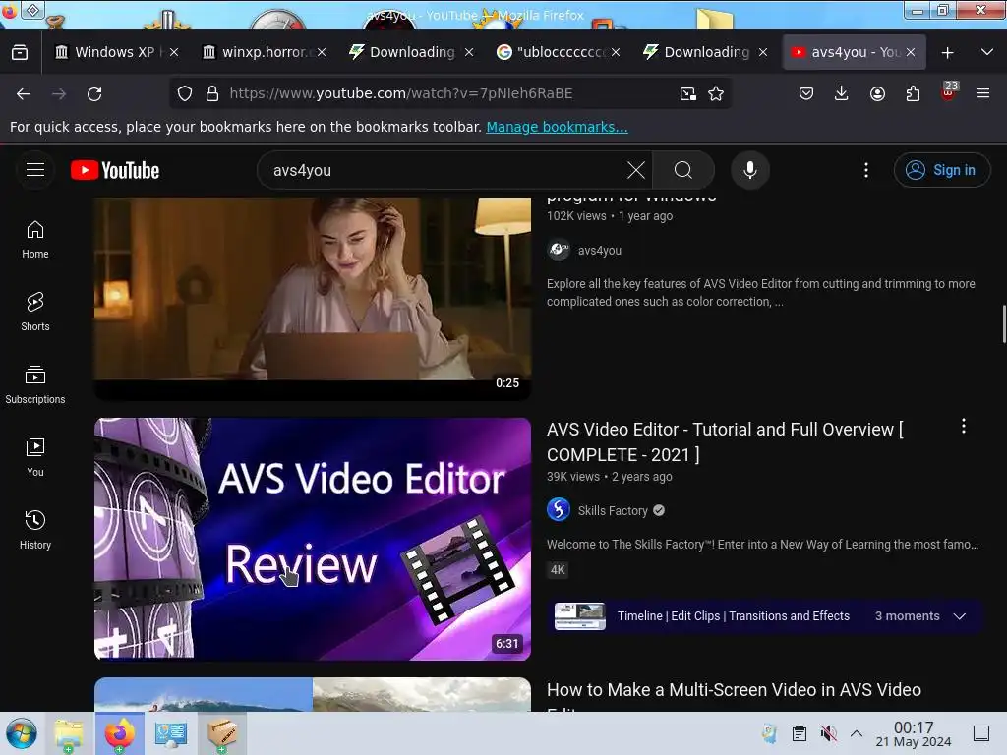
Task: Open the tracking protection shield
Action: point(185,93)
